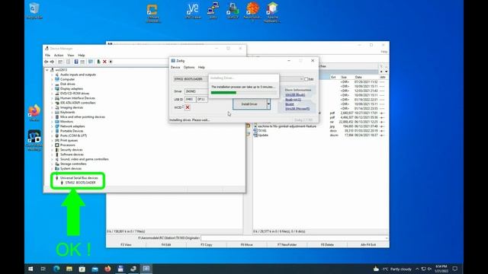Open File Explorer from the taskbar
488x274 pixels.
(69, 269)
